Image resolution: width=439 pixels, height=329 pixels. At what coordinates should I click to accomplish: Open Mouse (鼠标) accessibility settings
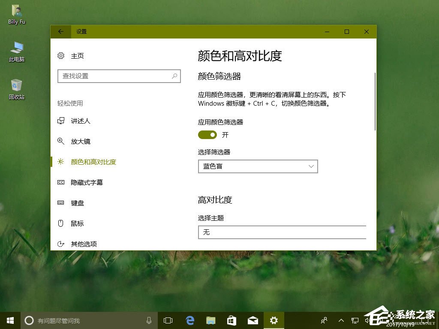coord(77,223)
